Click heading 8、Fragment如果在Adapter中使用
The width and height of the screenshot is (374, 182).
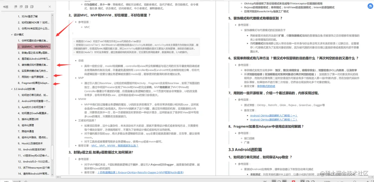pos(266,126)
